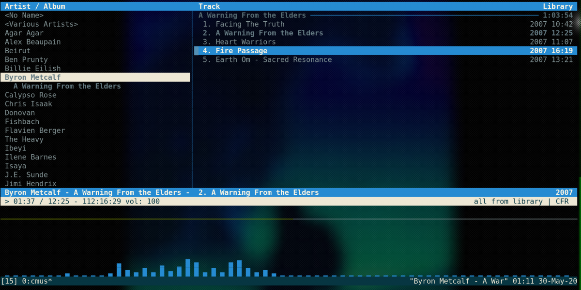Select Jimi Hendrix in the artist list
This screenshot has height=290, width=581.
tap(31, 184)
